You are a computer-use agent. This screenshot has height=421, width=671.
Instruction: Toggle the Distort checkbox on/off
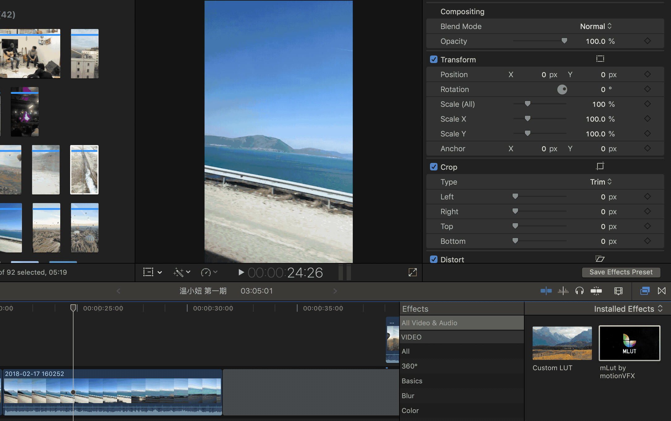point(433,260)
